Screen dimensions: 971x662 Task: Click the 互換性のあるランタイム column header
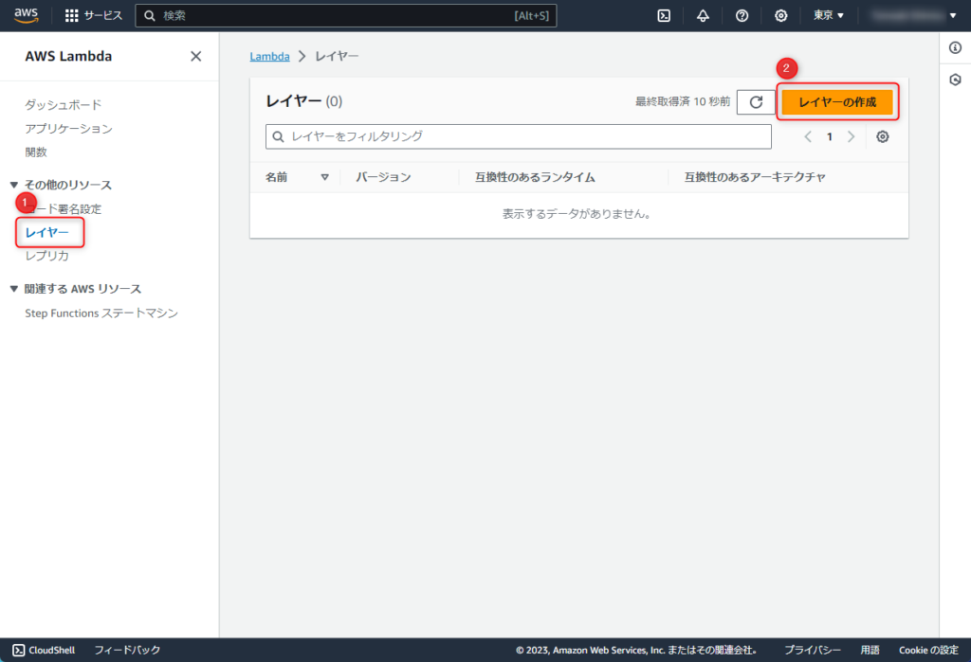click(x=535, y=177)
